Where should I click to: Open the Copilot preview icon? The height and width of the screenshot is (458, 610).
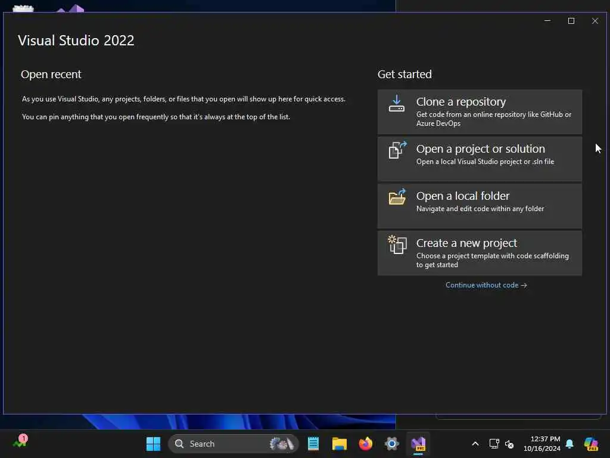tap(591, 444)
